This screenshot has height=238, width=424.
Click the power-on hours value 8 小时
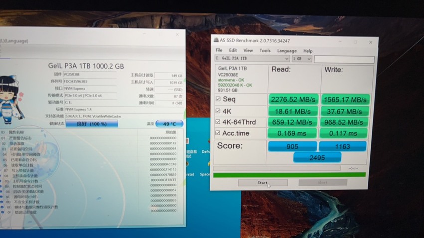[169, 103]
